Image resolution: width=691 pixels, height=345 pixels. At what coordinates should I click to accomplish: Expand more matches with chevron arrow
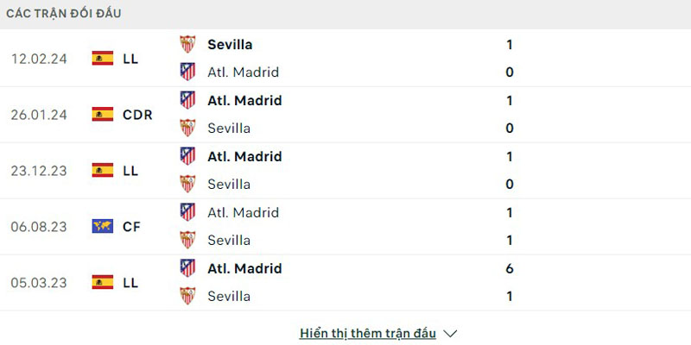click(450, 333)
